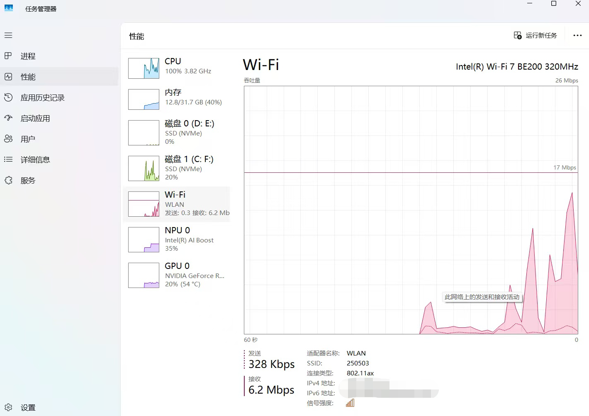Switch to 应用历史记录 tab
The width and height of the screenshot is (589, 416).
pos(59,97)
